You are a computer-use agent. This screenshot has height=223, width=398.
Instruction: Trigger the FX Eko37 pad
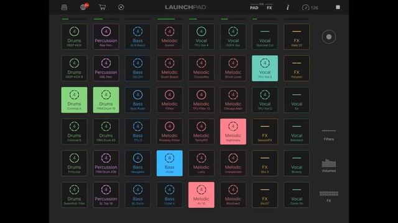[265, 195]
